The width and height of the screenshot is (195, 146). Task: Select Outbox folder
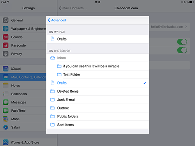point(97,108)
